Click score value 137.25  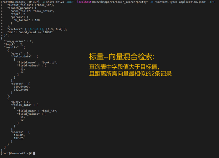[19, 138]
